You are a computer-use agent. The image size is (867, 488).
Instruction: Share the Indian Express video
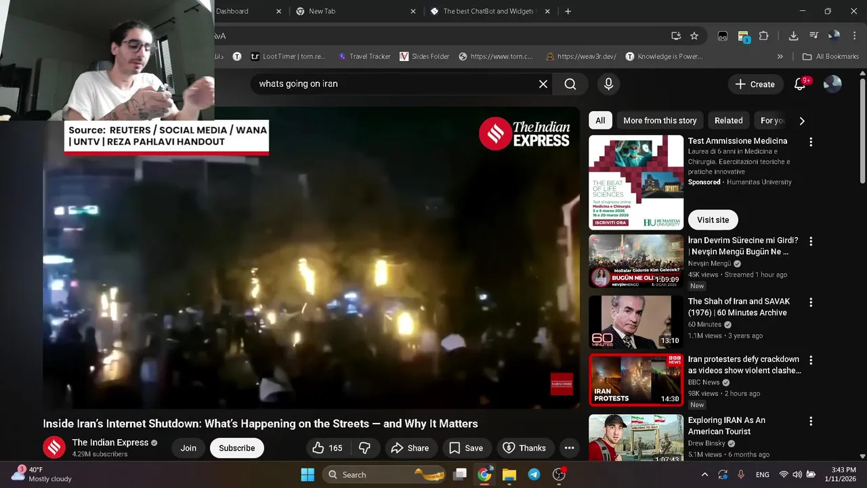pos(410,448)
